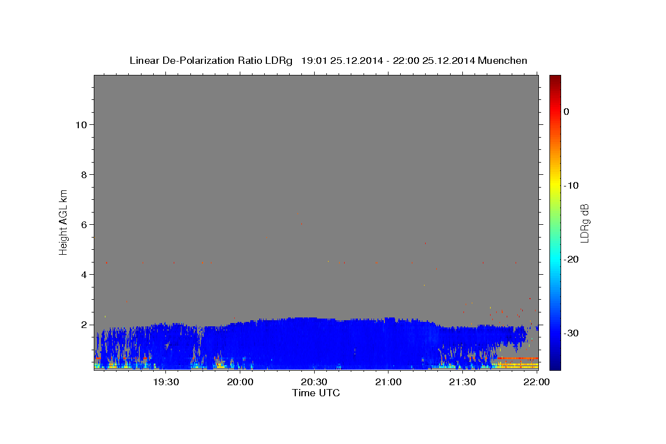Click the dark red top of the colorbar
The image size is (666, 444).
click(555, 79)
